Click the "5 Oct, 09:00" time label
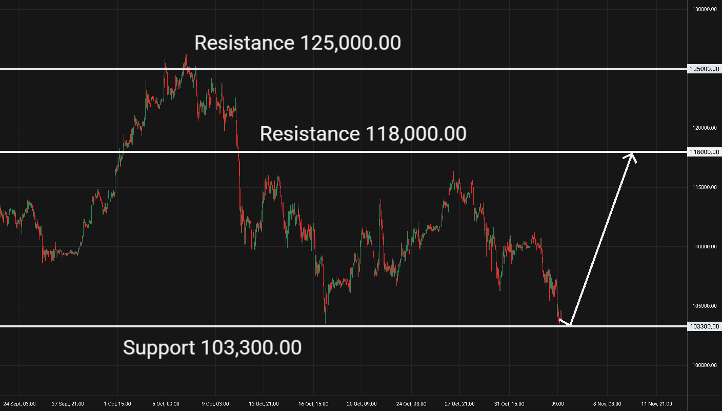The height and width of the screenshot is (411, 722). click(165, 404)
